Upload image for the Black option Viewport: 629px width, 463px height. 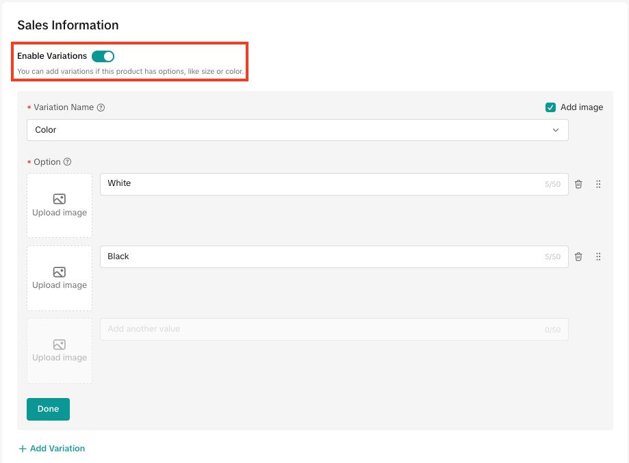coord(60,278)
